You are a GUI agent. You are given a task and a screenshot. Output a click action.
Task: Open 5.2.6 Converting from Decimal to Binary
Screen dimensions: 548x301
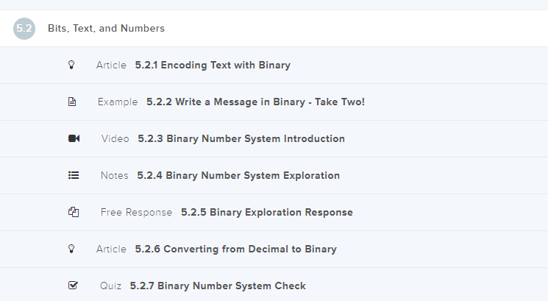235,249
